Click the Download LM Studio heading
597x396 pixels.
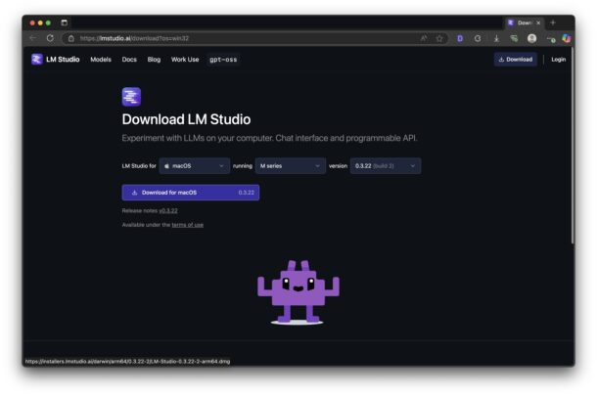(x=186, y=119)
